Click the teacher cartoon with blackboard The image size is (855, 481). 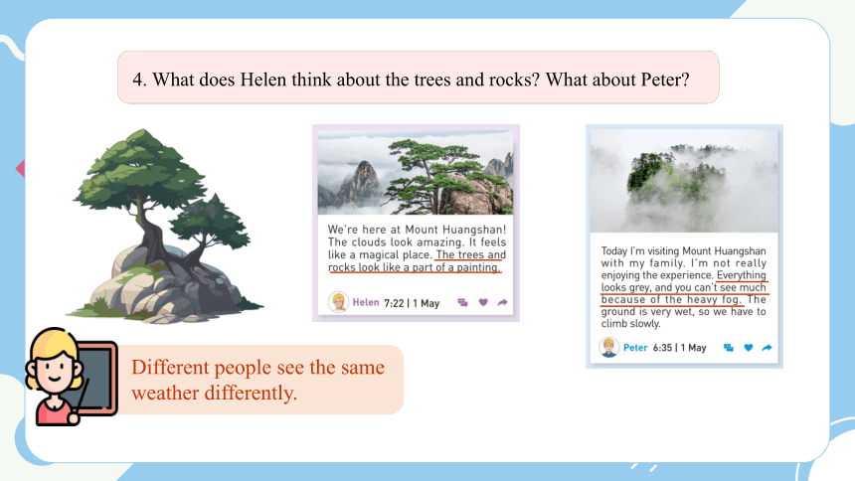coord(71,377)
